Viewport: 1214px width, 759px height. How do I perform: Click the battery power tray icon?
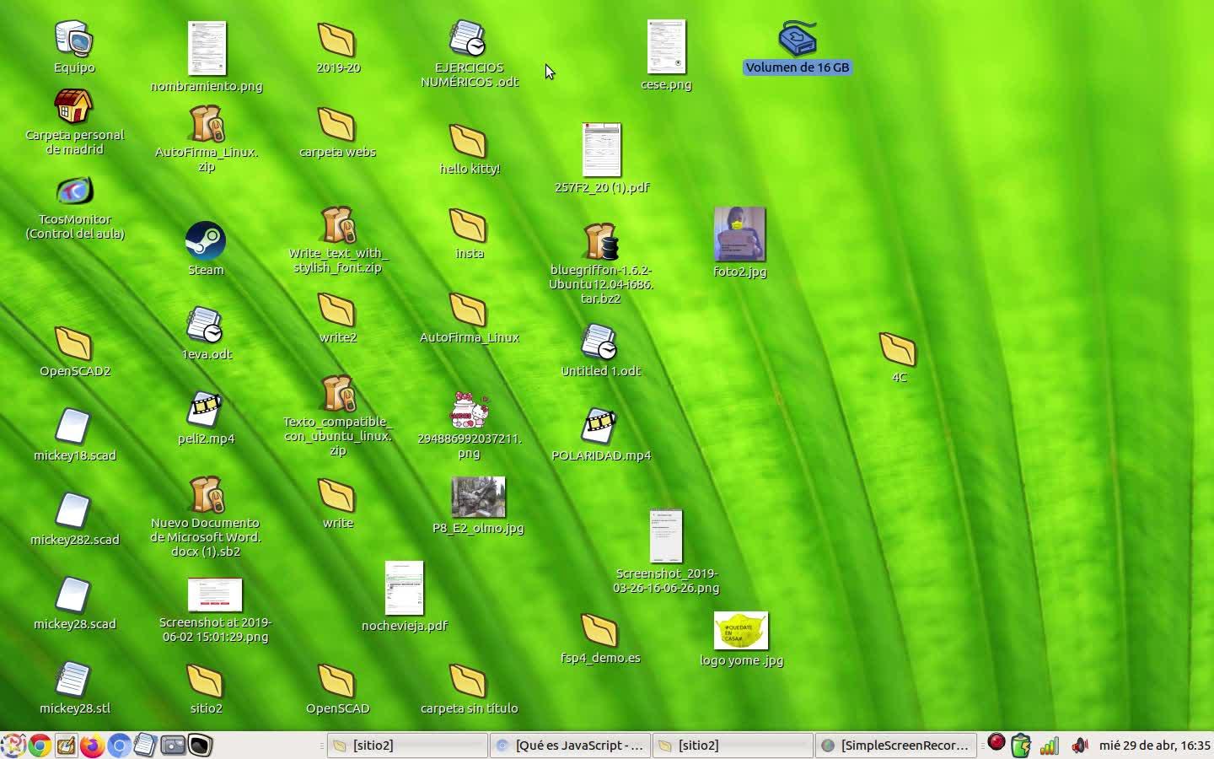coord(1021,746)
